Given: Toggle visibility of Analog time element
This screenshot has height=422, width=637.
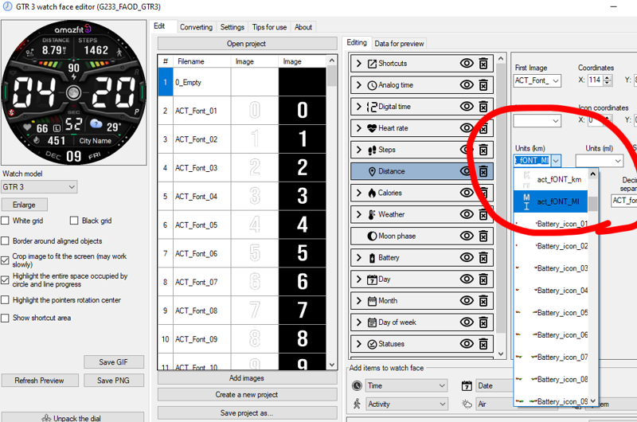Looking at the screenshot, I should click(x=467, y=85).
